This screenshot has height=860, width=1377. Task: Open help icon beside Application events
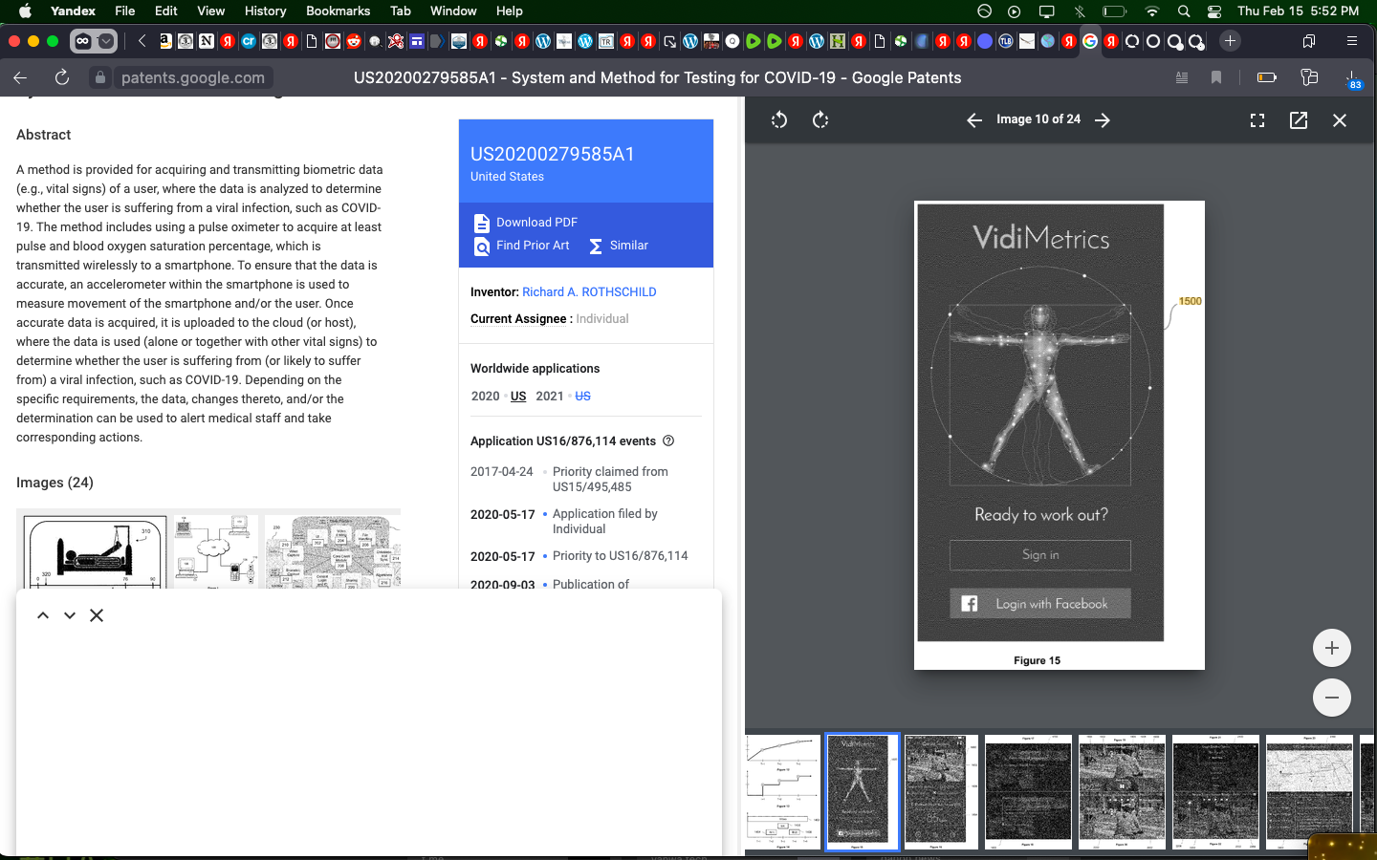(668, 441)
